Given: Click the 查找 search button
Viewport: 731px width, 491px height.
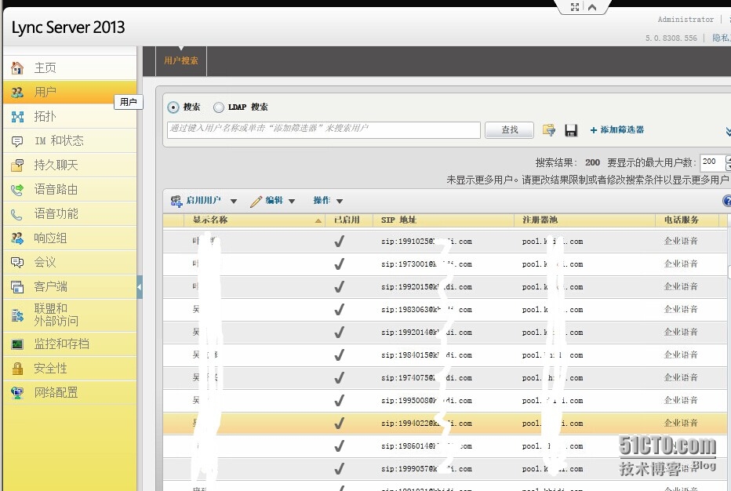Looking at the screenshot, I should (510, 130).
